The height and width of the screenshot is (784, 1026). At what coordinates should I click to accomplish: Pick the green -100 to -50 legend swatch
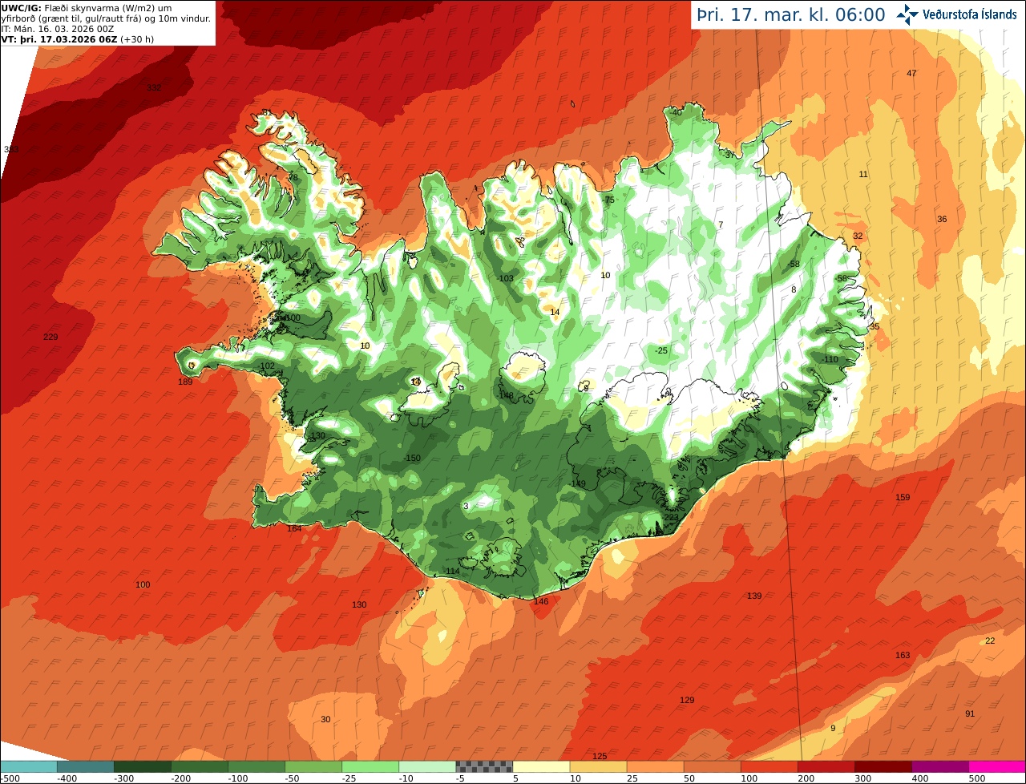pyautogui.click(x=256, y=766)
